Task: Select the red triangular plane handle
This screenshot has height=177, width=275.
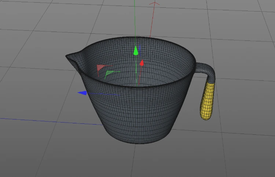Action: (x=100, y=68)
